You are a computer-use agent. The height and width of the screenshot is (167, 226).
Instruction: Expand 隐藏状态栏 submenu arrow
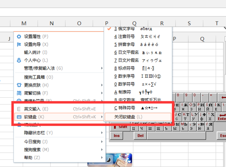click(102, 133)
